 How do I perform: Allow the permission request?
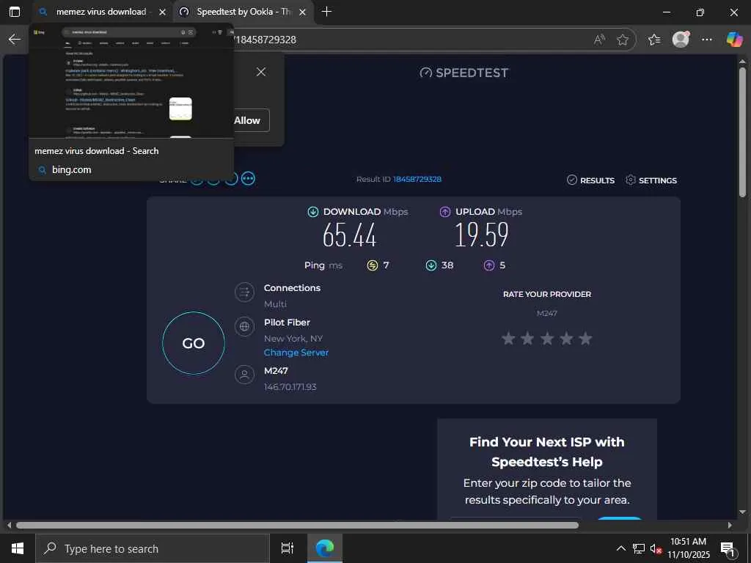[x=247, y=121]
